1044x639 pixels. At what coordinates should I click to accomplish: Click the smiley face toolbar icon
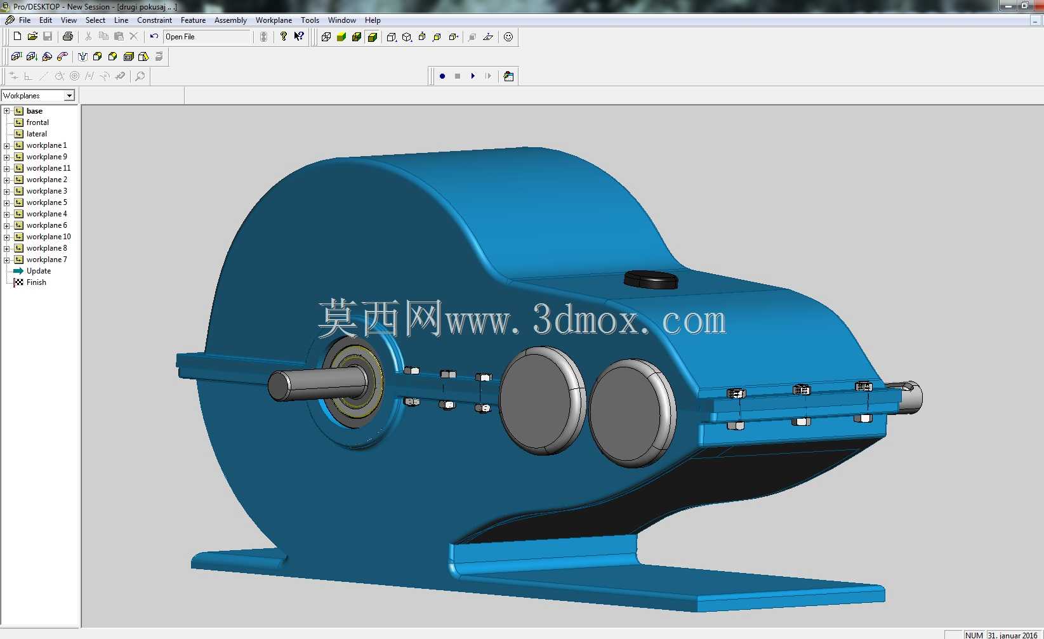[x=508, y=37]
